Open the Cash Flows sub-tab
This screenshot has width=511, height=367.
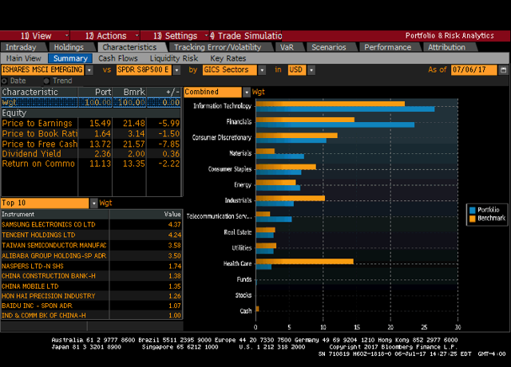click(118, 58)
